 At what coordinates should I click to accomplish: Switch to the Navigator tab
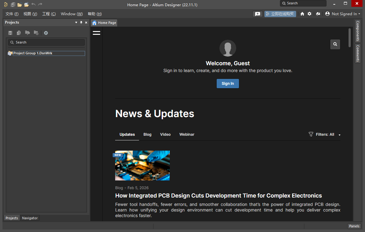30,218
